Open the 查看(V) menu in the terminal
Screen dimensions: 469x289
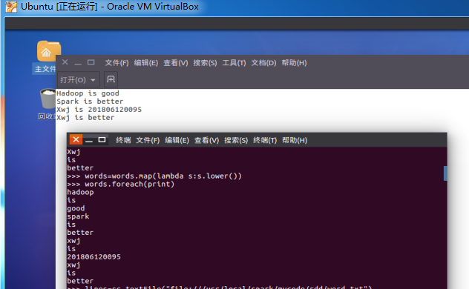206,140
